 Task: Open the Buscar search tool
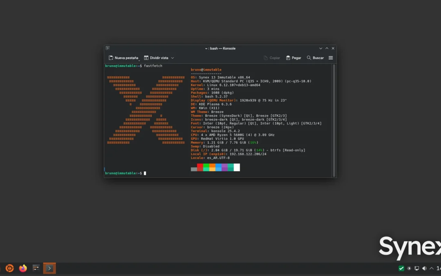point(315,58)
